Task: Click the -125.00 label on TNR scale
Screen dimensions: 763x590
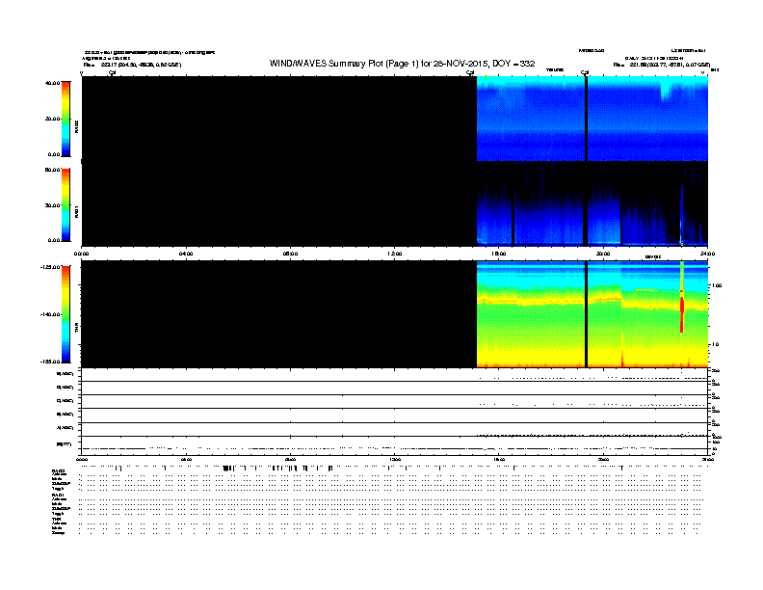Action: pyautogui.click(x=50, y=267)
